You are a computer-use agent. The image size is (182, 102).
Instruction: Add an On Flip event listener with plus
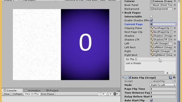tap(167, 73)
